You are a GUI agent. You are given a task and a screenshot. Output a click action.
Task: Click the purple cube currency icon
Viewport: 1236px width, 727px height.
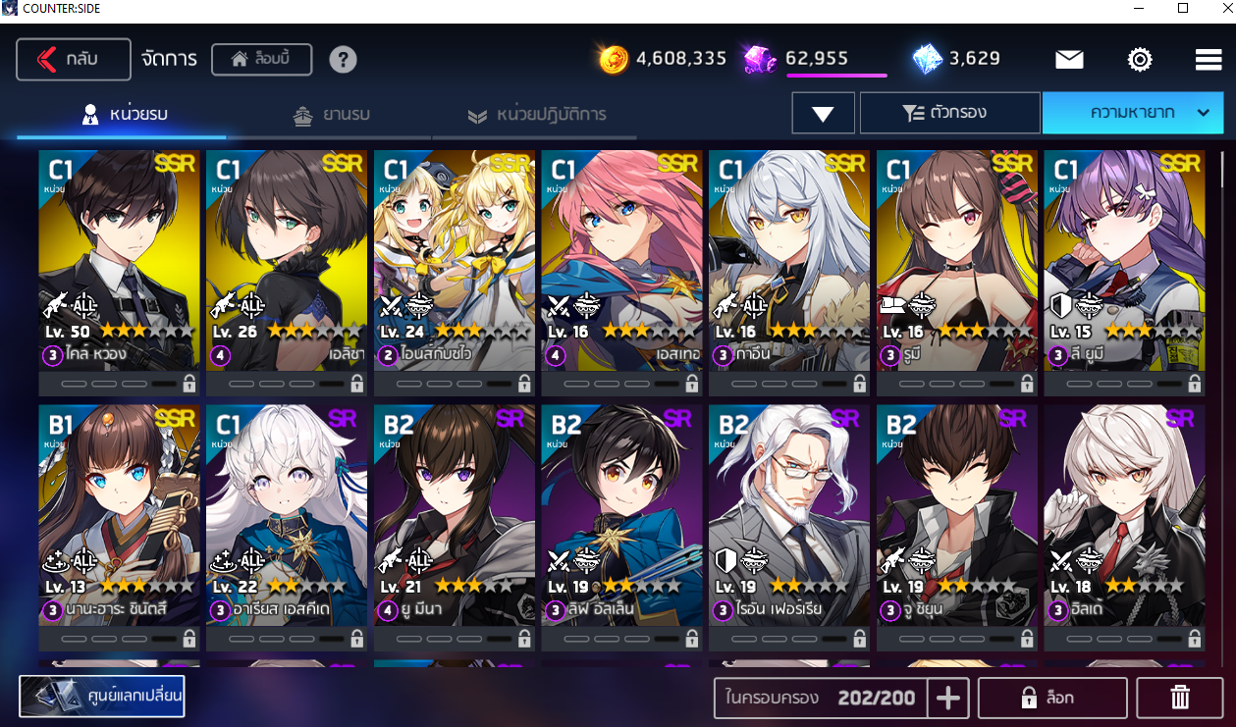tap(760, 59)
